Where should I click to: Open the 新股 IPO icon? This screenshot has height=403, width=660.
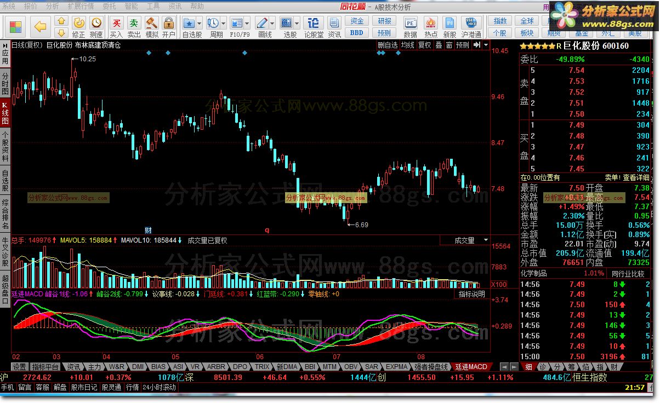450,26
